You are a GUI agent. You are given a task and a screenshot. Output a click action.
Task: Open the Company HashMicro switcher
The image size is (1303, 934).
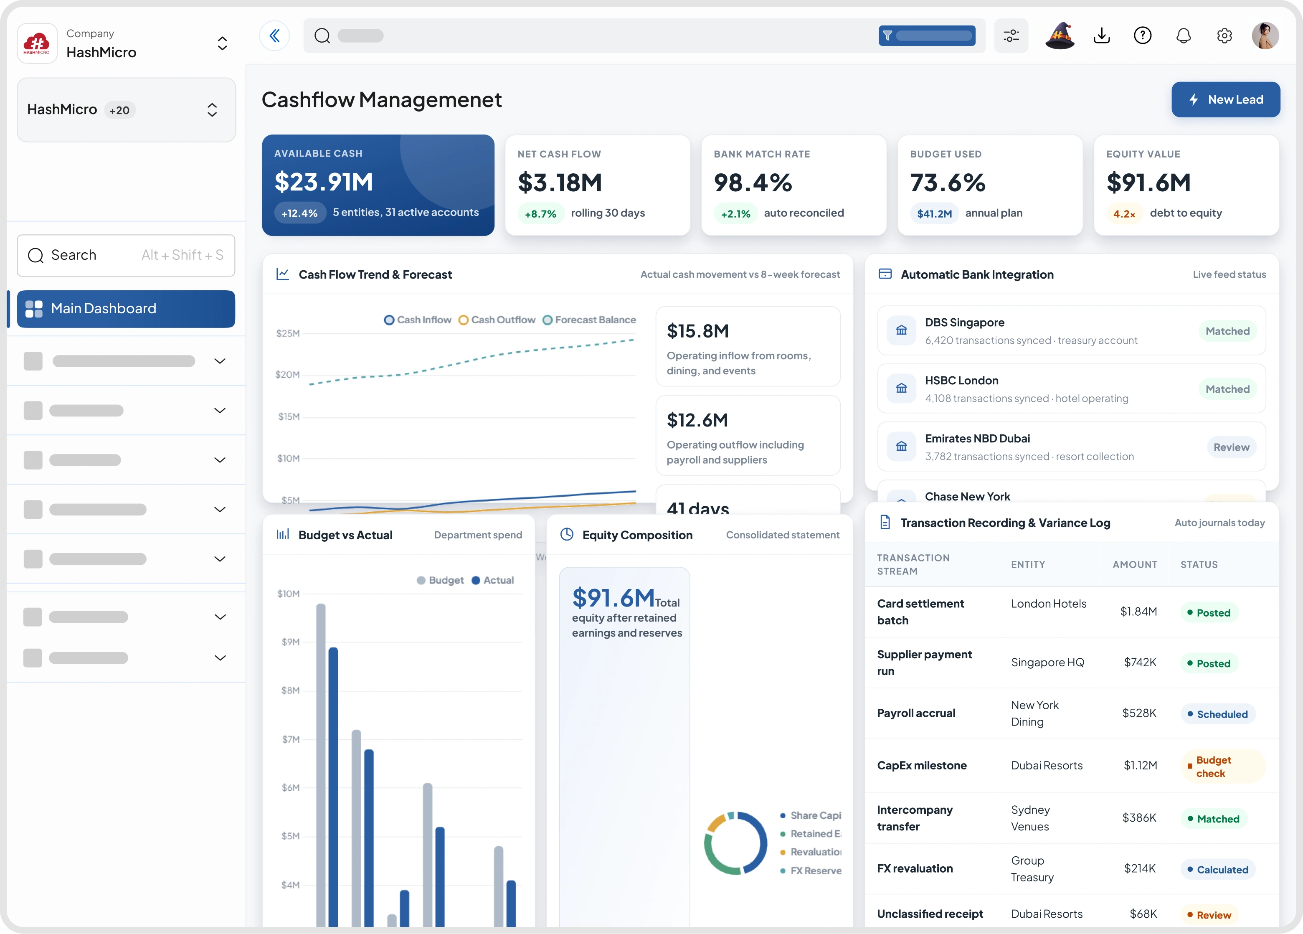[222, 44]
